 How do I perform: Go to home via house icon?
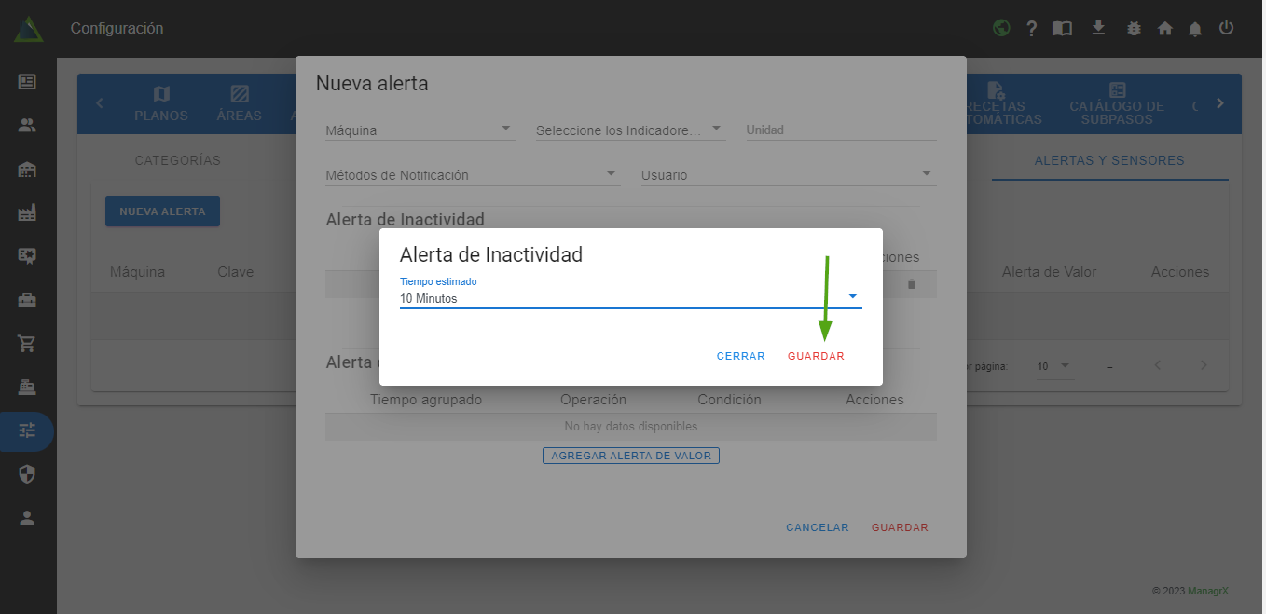(1164, 28)
